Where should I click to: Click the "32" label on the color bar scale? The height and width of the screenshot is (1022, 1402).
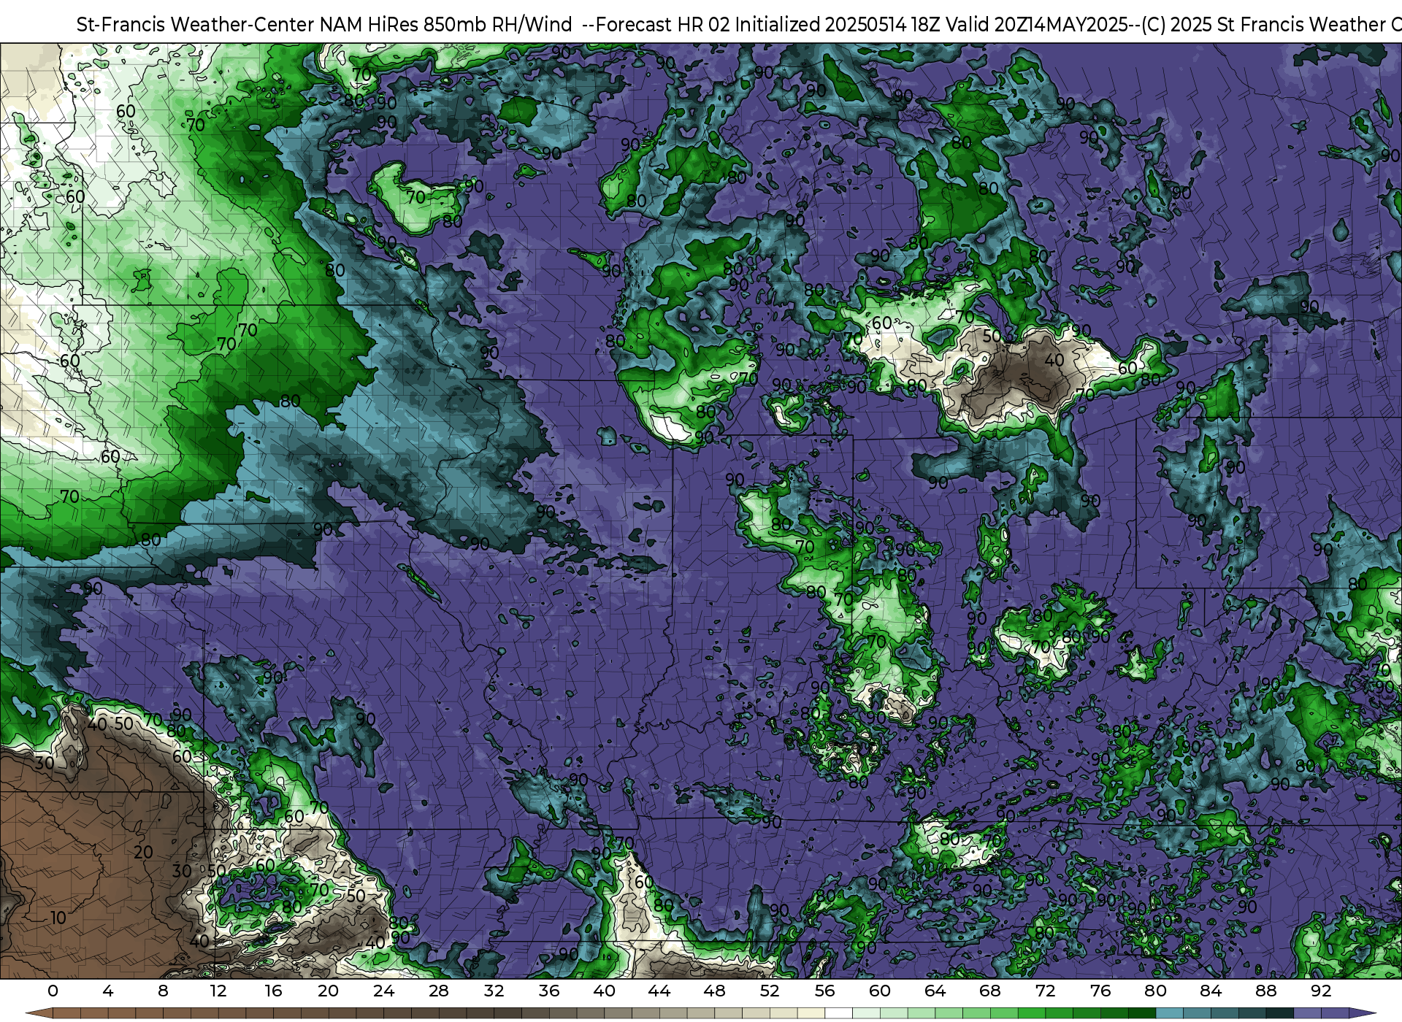pos(494,991)
